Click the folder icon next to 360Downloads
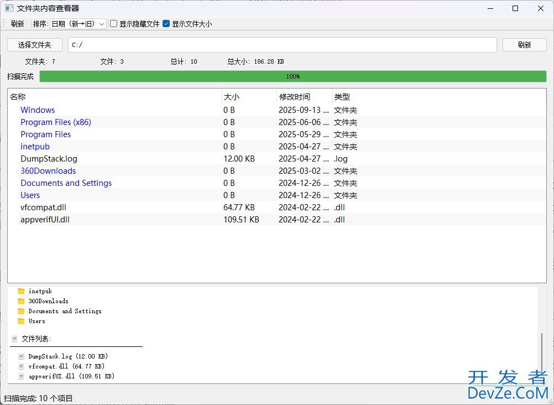This screenshot has height=405, width=554. point(21,301)
